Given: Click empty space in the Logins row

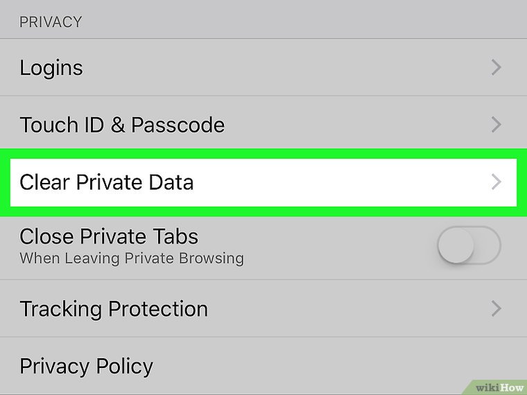Looking at the screenshot, I should point(277,68).
